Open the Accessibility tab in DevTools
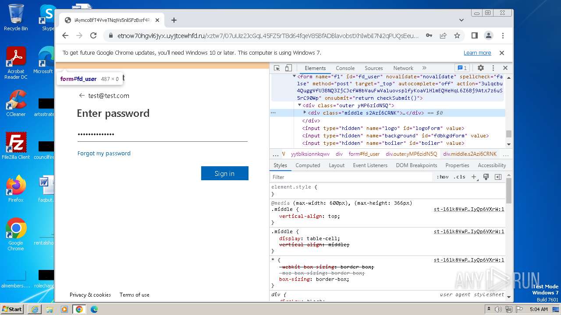561x315 pixels. pos(492,165)
